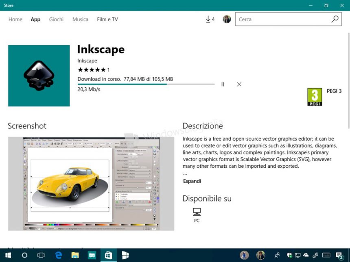This screenshot has height=262, width=350.
Task: Restore down the Store window
Action: (326, 5)
